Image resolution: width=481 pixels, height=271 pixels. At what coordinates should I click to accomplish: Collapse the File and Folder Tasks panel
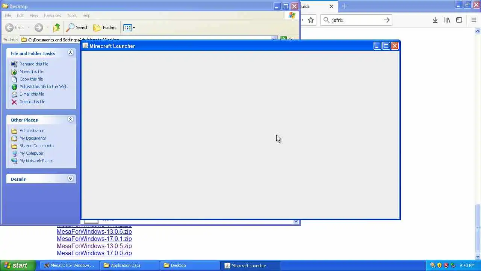(70, 53)
